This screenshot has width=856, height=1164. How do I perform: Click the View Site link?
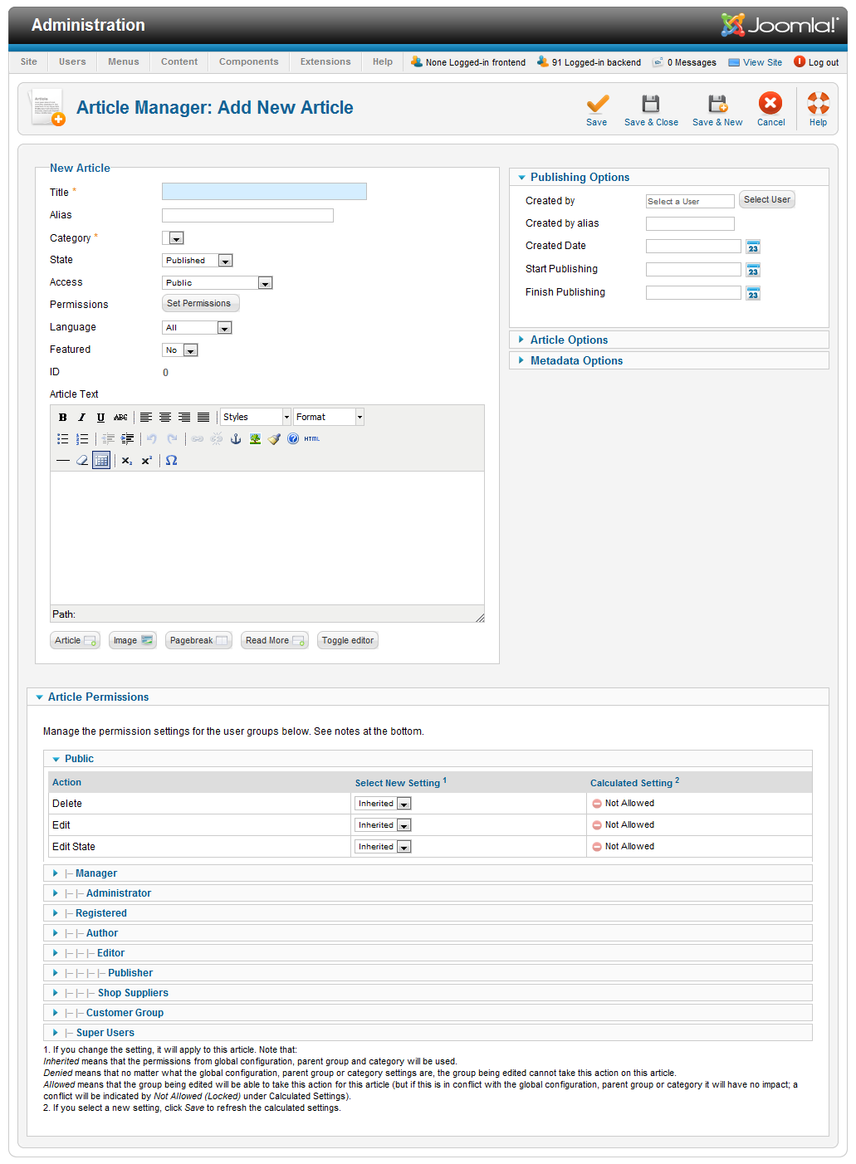coord(762,62)
